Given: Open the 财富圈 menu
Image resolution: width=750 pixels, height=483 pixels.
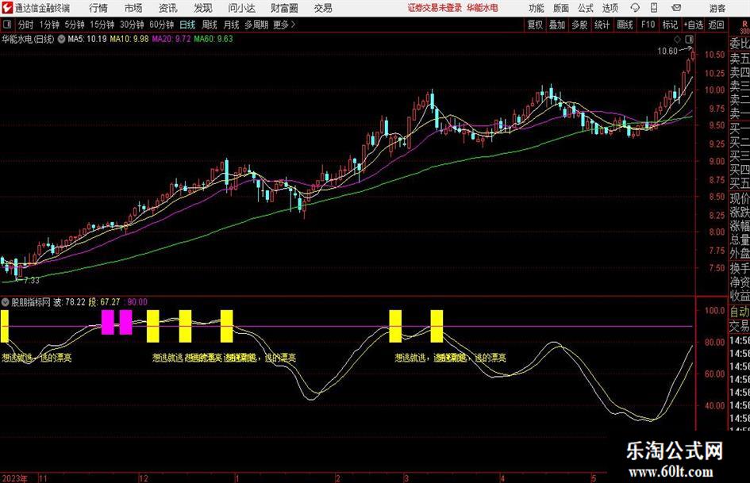Looking at the screenshot, I should pos(284,8).
